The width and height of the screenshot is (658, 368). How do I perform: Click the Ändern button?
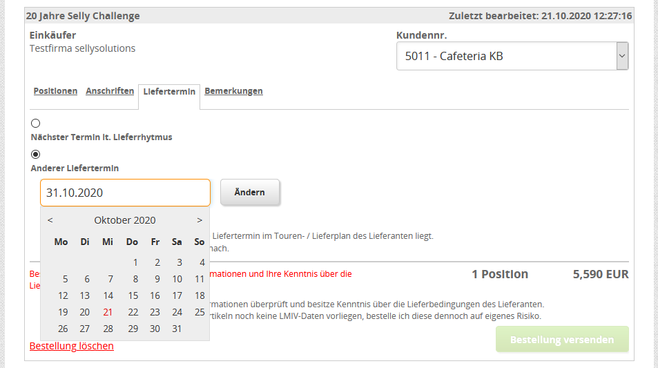[250, 193]
